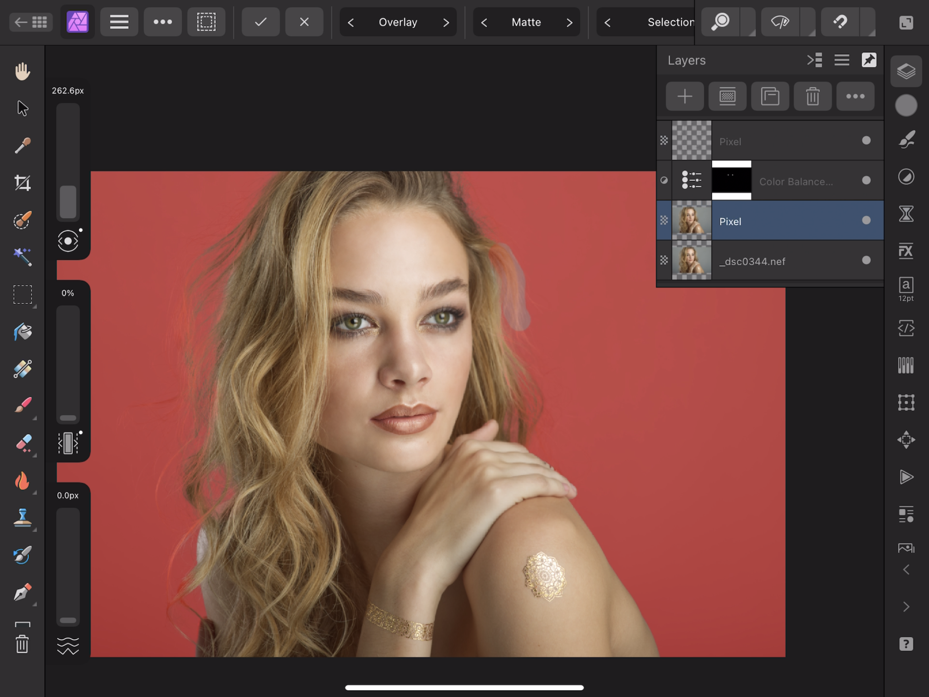Image resolution: width=929 pixels, height=697 pixels.
Task: Select the Color Picker eyedropper tool
Action: (22, 146)
